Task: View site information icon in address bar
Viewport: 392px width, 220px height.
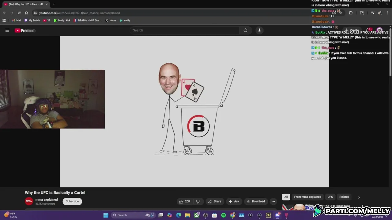Action: tap(35, 13)
